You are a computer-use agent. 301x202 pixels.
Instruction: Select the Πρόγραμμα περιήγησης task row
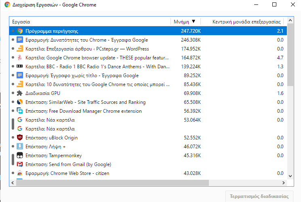[x=148, y=31]
